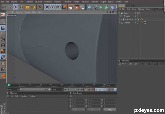This screenshot has width=165, height=114.
Task: Select Cylinder.2 in object tree
Action: (129, 19)
